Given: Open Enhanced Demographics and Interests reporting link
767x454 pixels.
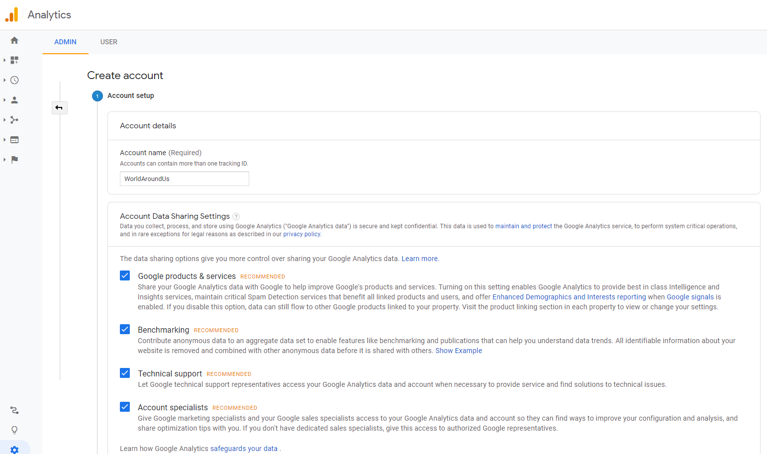Looking at the screenshot, I should click(569, 297).
